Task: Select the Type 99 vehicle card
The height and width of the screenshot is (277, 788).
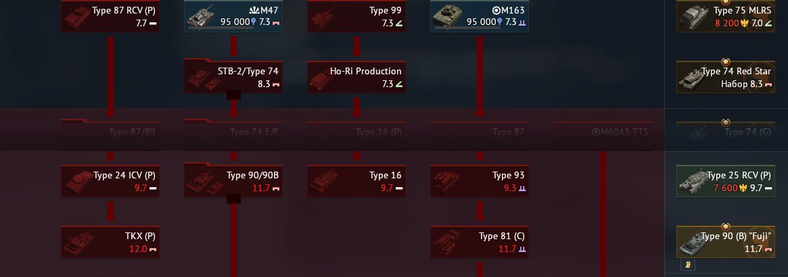Action: click(x=357, y=16)
